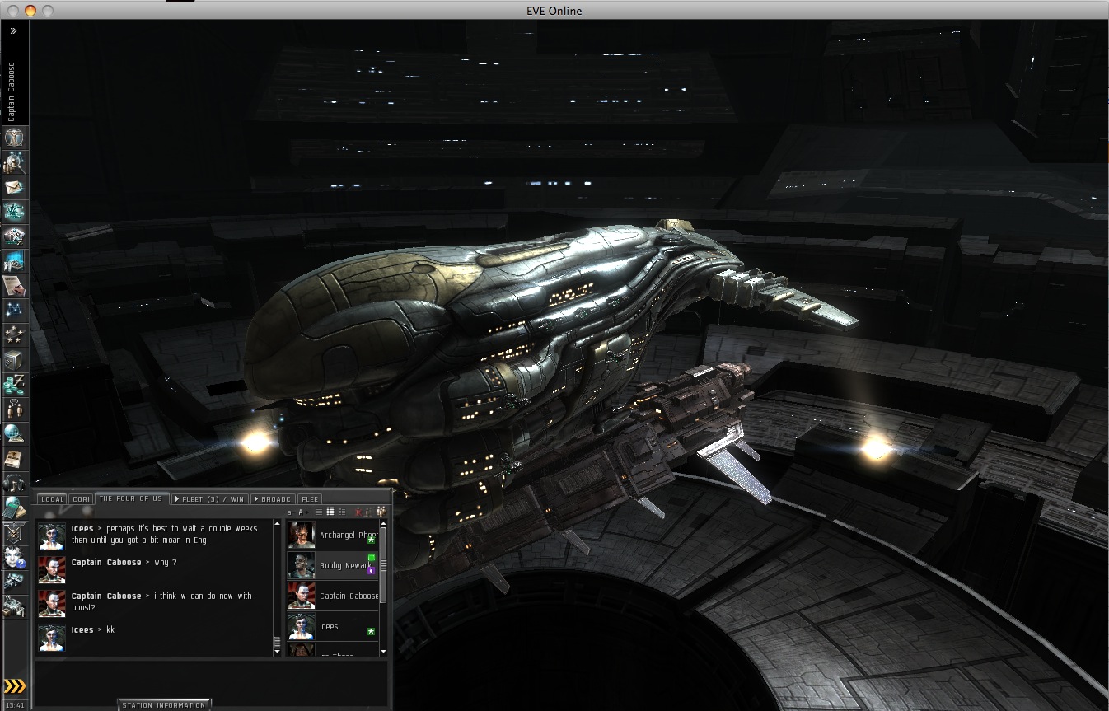Select text-only chat display mode
This screenshot has height=711, width=1109.
(x=319, y=512)
